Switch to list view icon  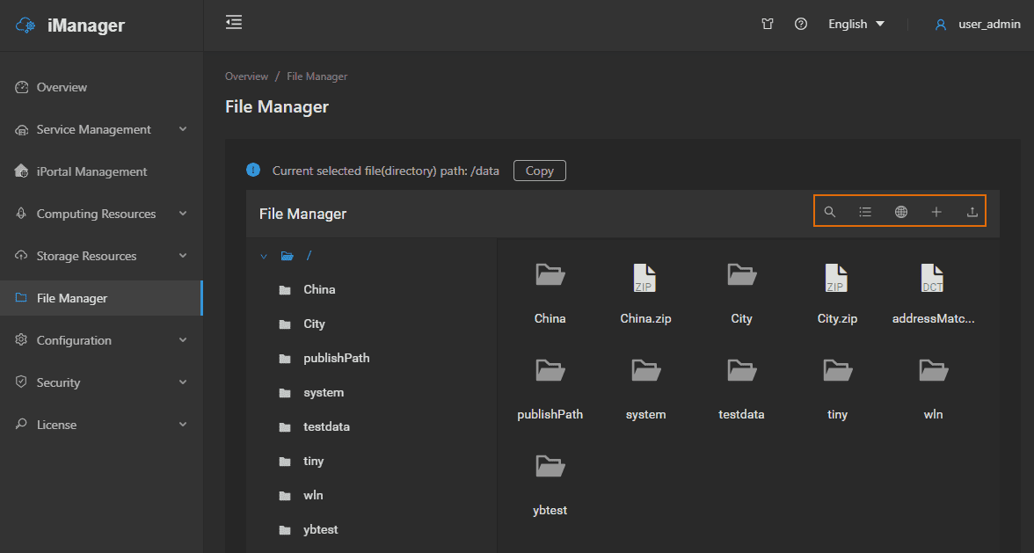865,212
